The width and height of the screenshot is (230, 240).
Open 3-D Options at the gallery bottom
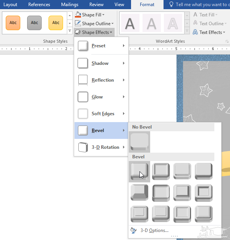[154, 230]
